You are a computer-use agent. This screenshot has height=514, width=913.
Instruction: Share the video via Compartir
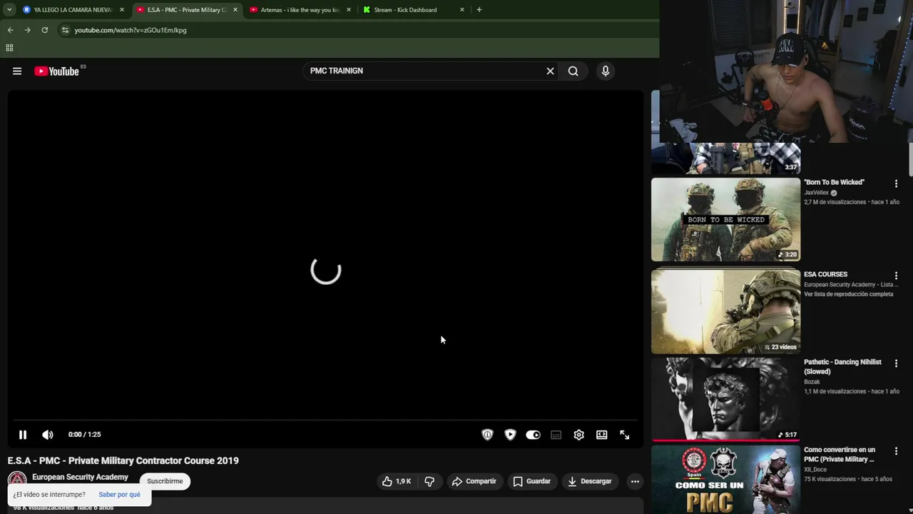coord(474,481)
